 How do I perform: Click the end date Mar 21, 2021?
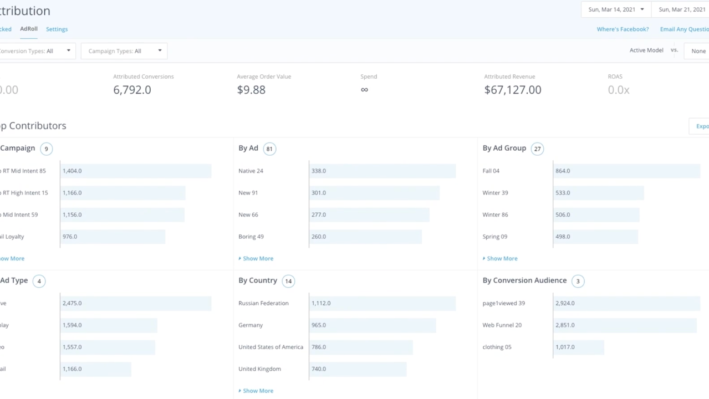coord(681,9)
